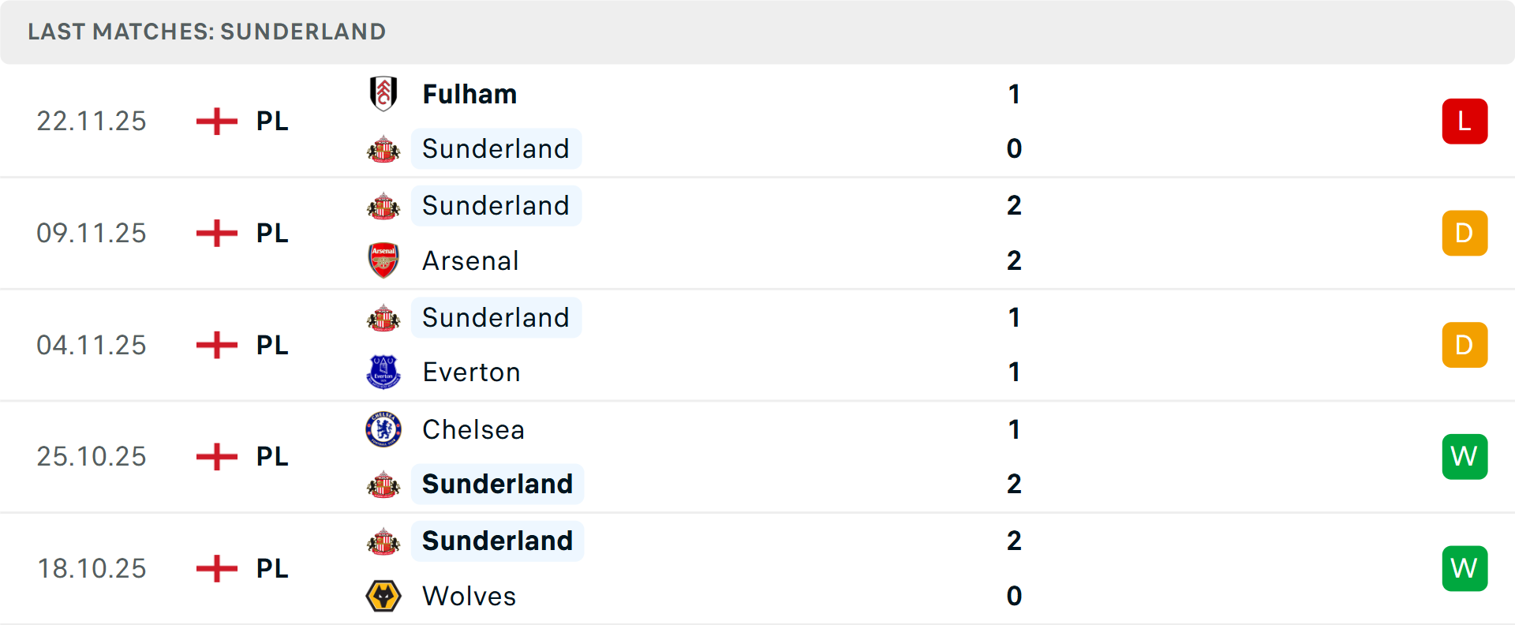Screen dimensions: 1515x625
Task: Click the Everton club crest icon
Action: pyautogui.click(x=383, y=372)
